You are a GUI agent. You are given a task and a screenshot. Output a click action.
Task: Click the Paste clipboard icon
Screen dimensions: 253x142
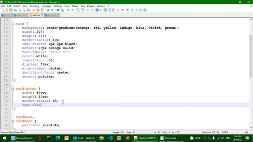[42, 10]
